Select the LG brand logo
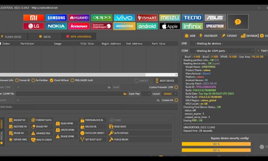Viewport: 268px width, 161px height. pos(34,26)
